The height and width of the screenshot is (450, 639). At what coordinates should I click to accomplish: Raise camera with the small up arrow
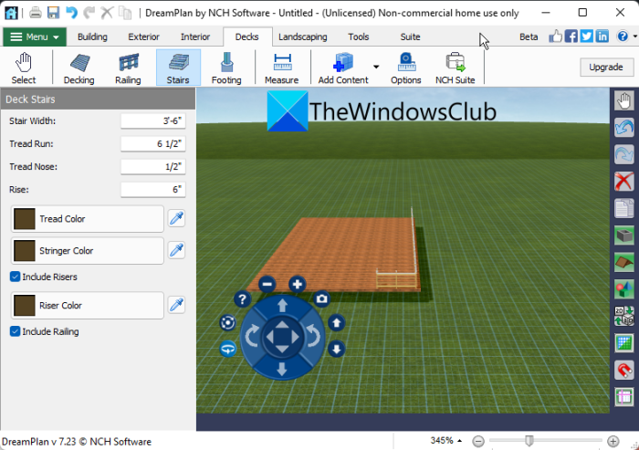pyautogui.click(x=337, y=323)
